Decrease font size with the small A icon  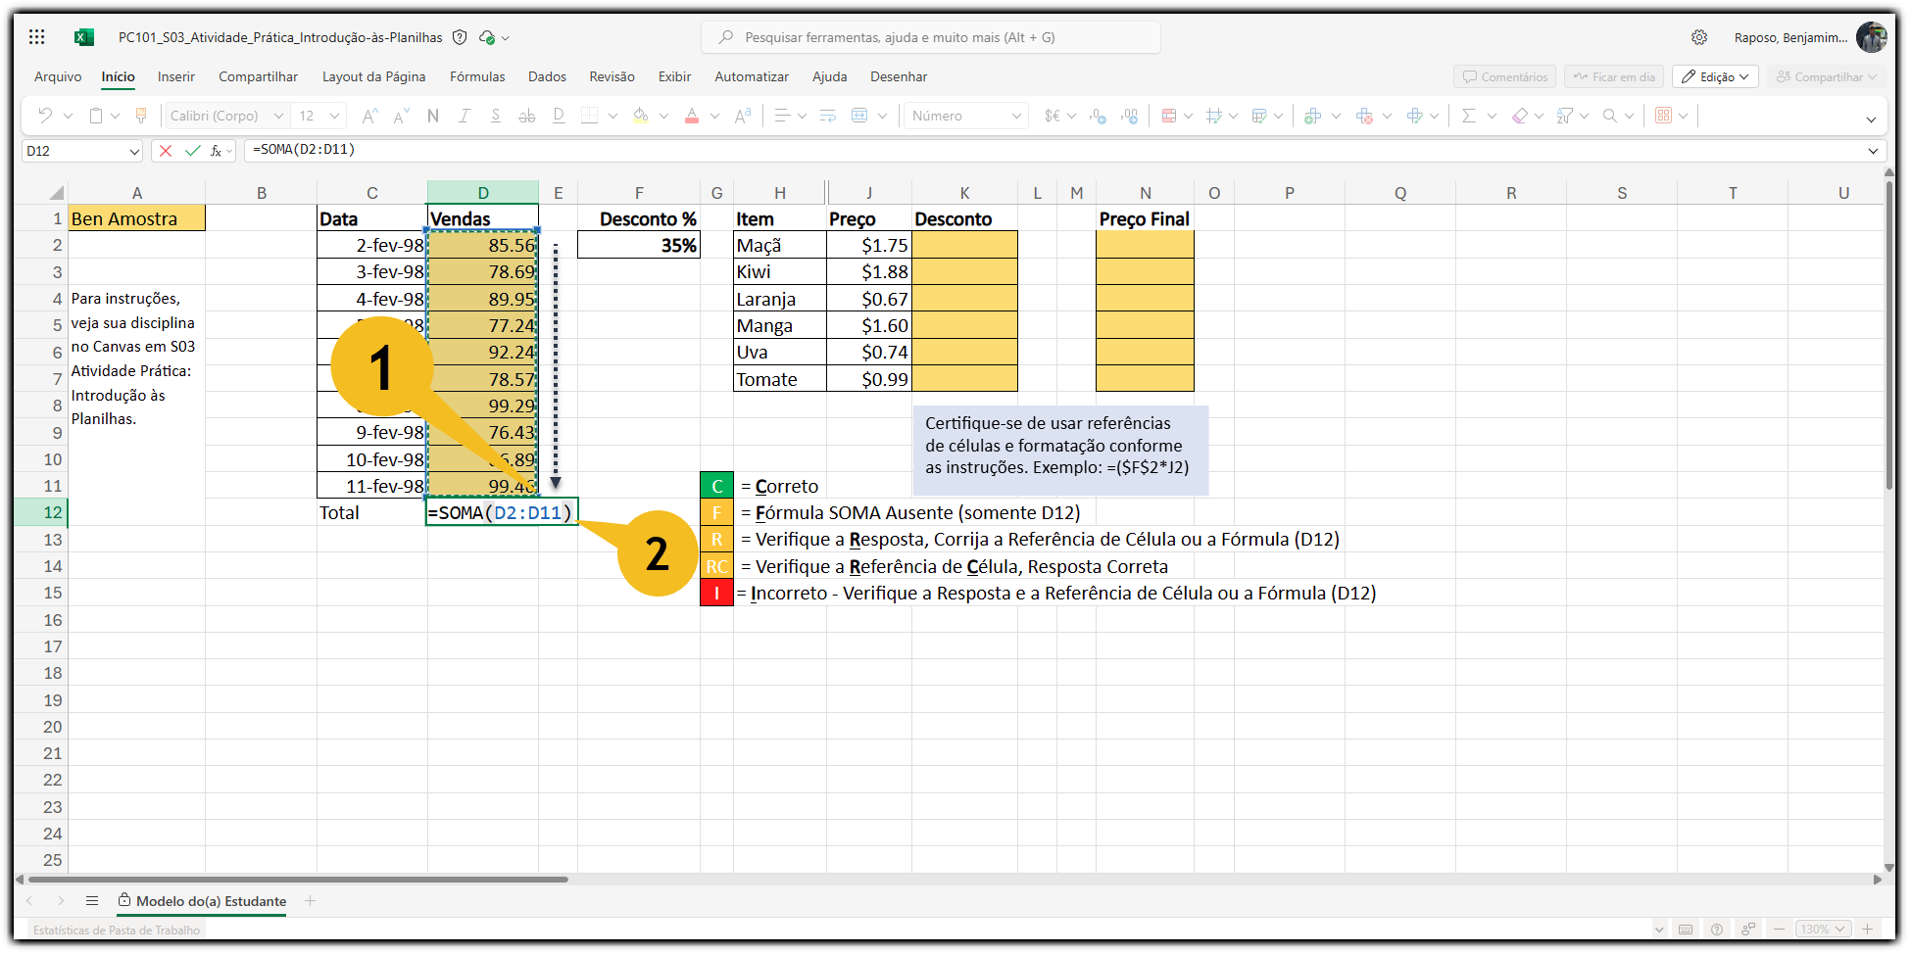click(x=401, y=116)
